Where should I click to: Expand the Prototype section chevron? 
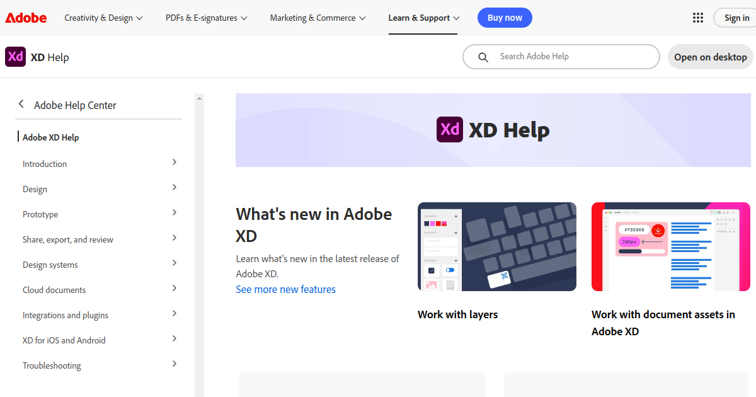pos(175,213)
